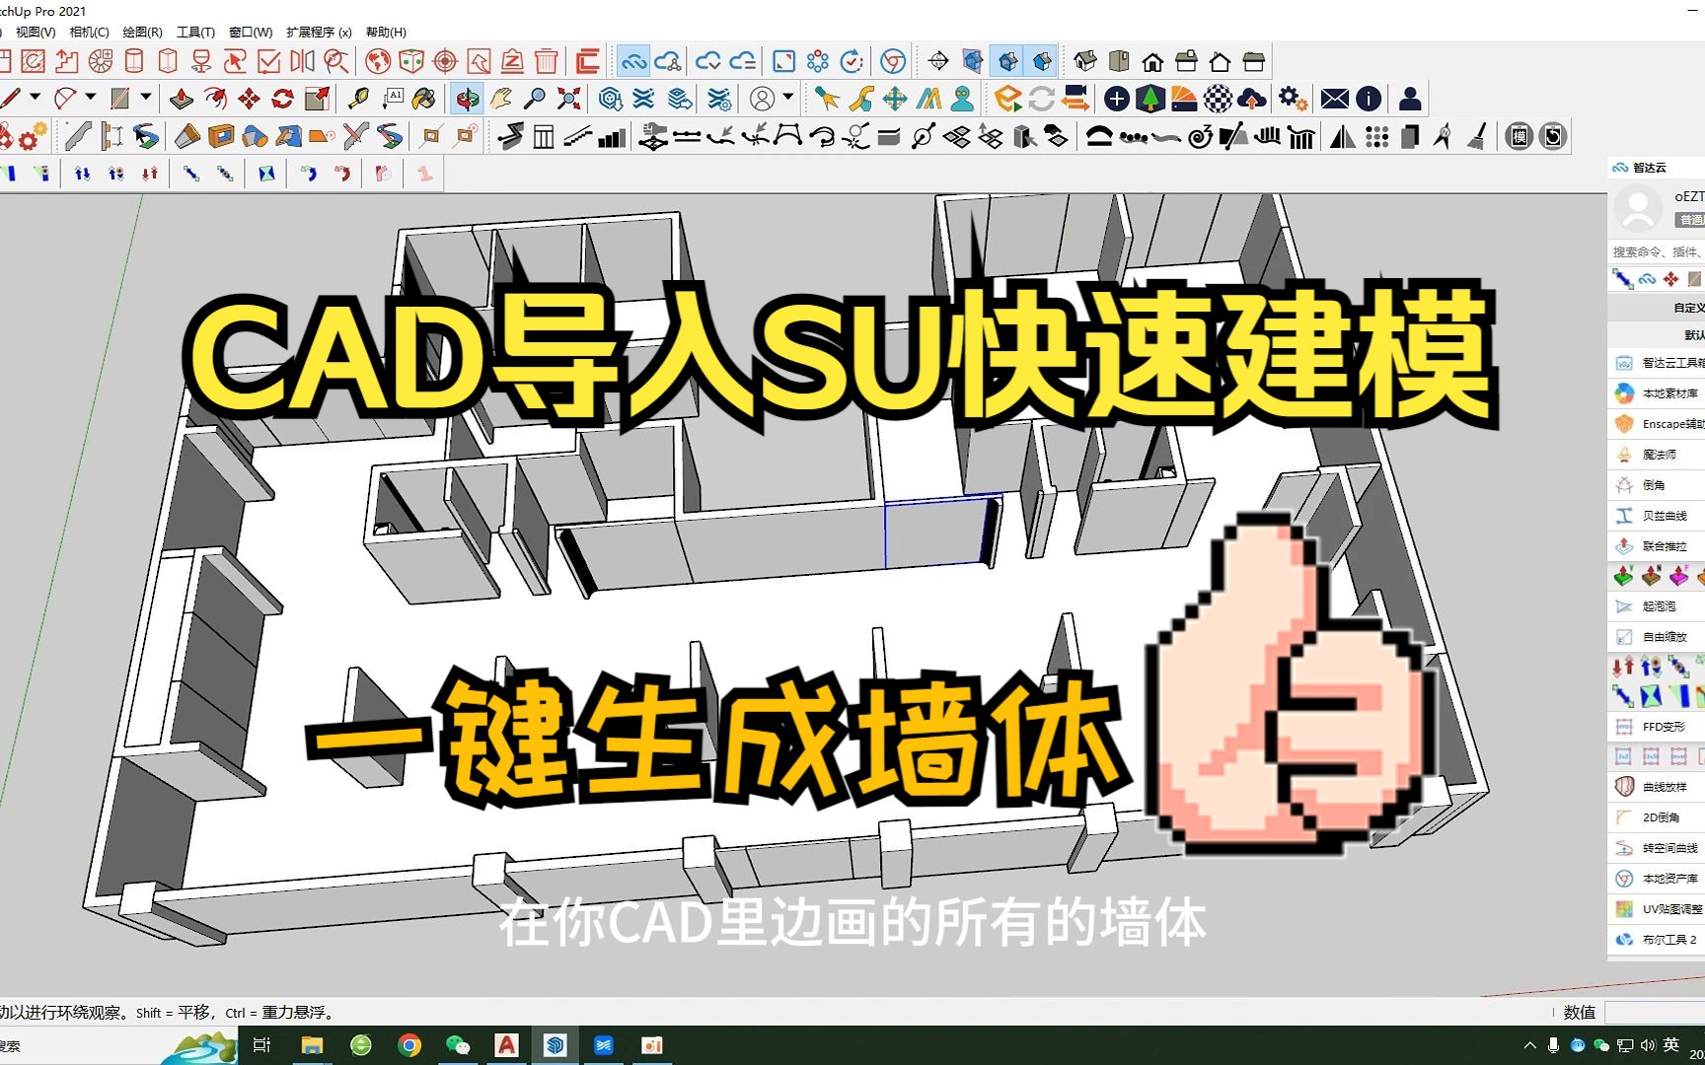Screen dimensions: 1705x1065
Task: Open UV贴图调整 plugin entry
Action: pyautogui.click(x=1658, y=909)
